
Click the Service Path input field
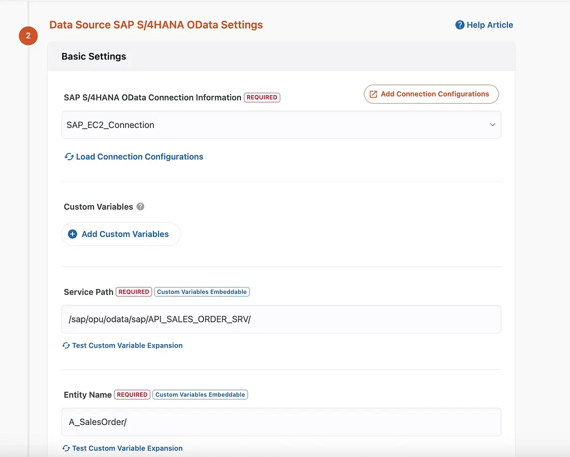pos(281,319)
